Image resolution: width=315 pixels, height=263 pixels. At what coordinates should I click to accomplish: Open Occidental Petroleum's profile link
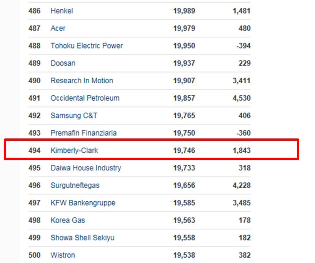85,98
